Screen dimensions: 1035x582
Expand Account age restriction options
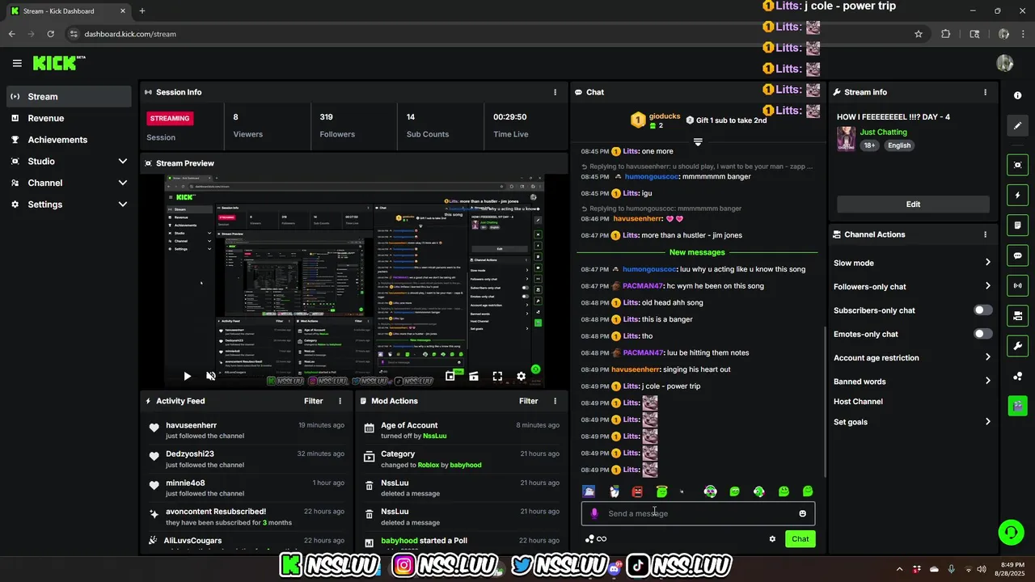(987, 357)
